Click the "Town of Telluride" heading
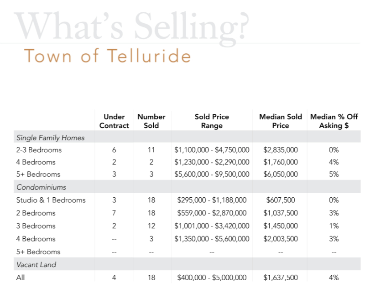The image size is (365, 288). pyautogui.click(x=107, y=56)
